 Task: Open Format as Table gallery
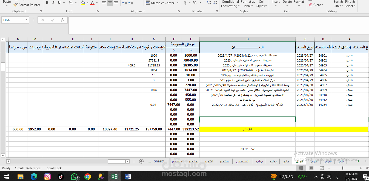[x=248, y=4]
